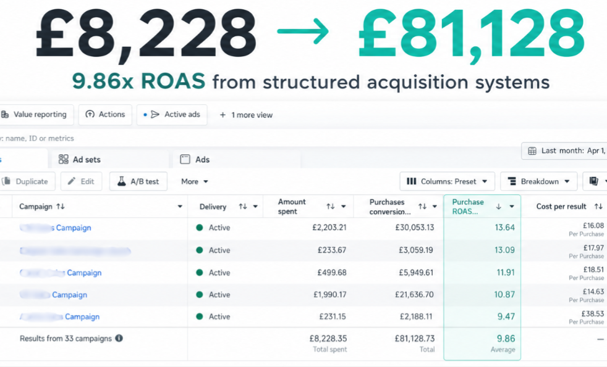Viewport: 607px width, 367px height.
Task: Open the Last month date picker
Action: (564, 151)
